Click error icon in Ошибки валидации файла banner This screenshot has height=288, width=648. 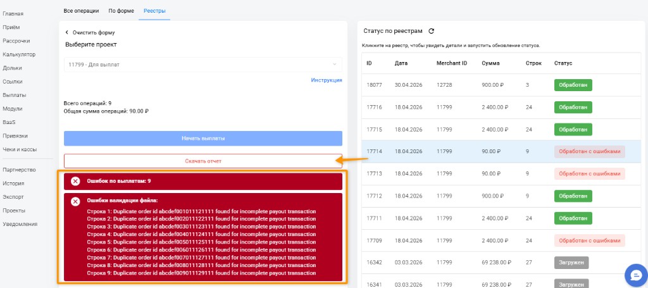(x=75, y=201)
